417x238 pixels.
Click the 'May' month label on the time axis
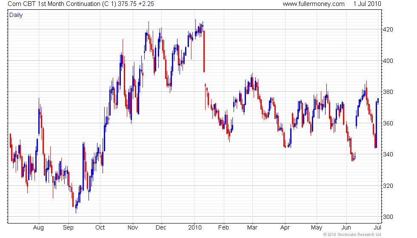coord(317,228)
